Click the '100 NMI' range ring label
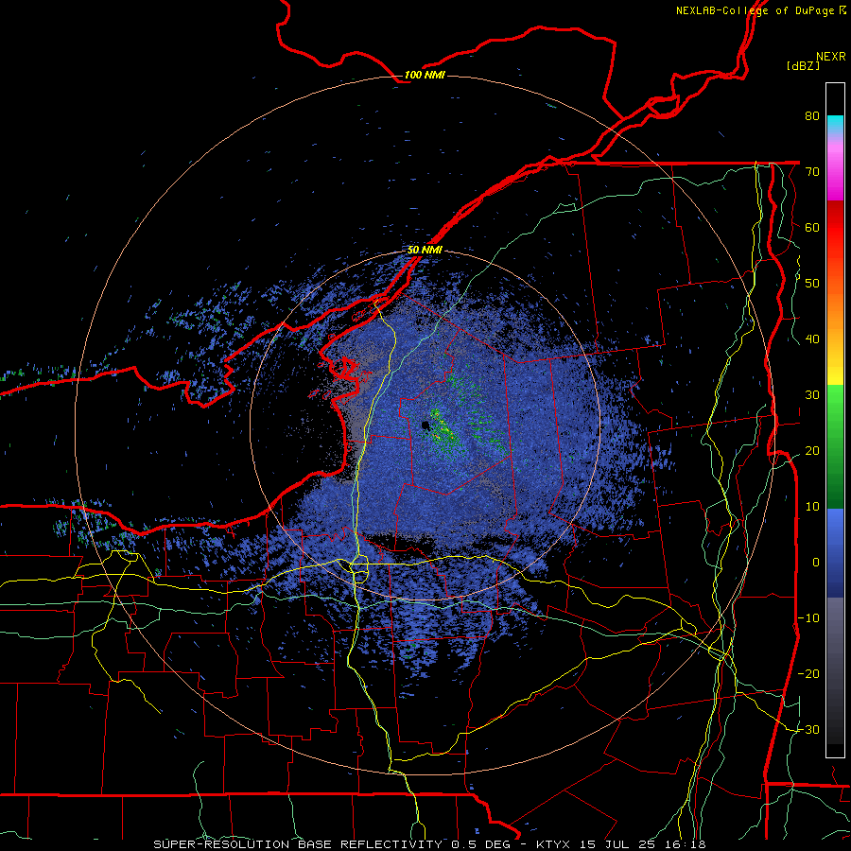This screenshot has height=851, width=851. (x=425, y=75)
